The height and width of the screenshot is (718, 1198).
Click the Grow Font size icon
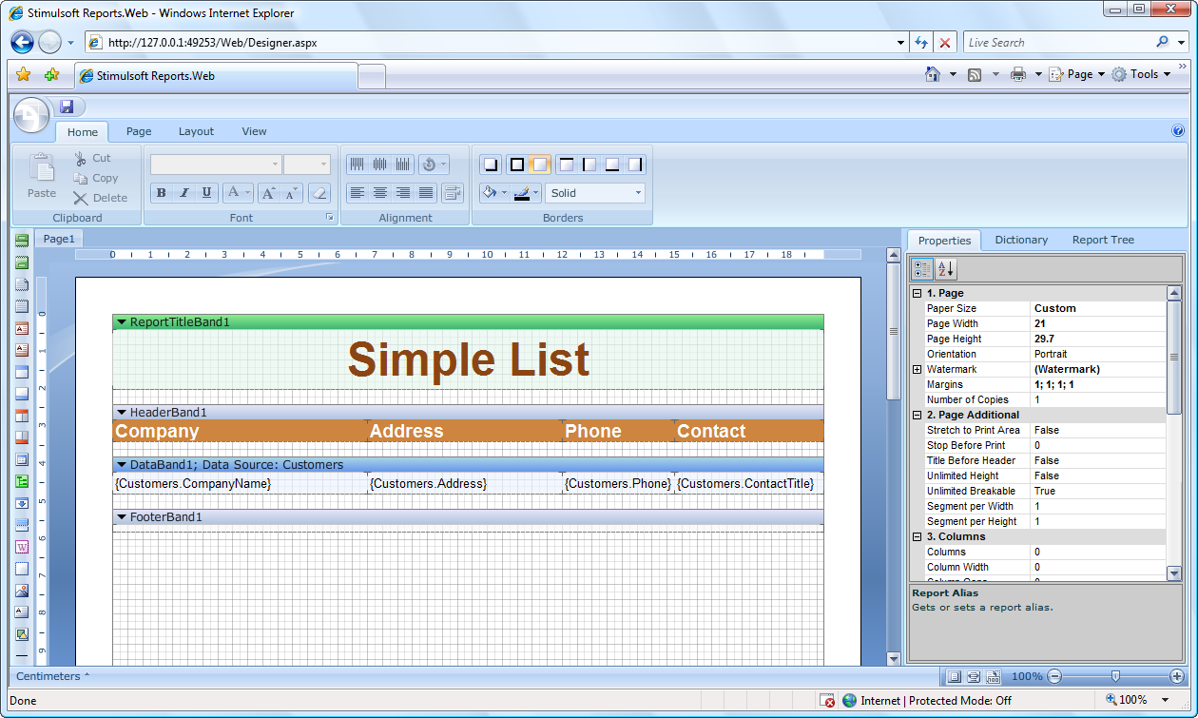tap(268, 193)
